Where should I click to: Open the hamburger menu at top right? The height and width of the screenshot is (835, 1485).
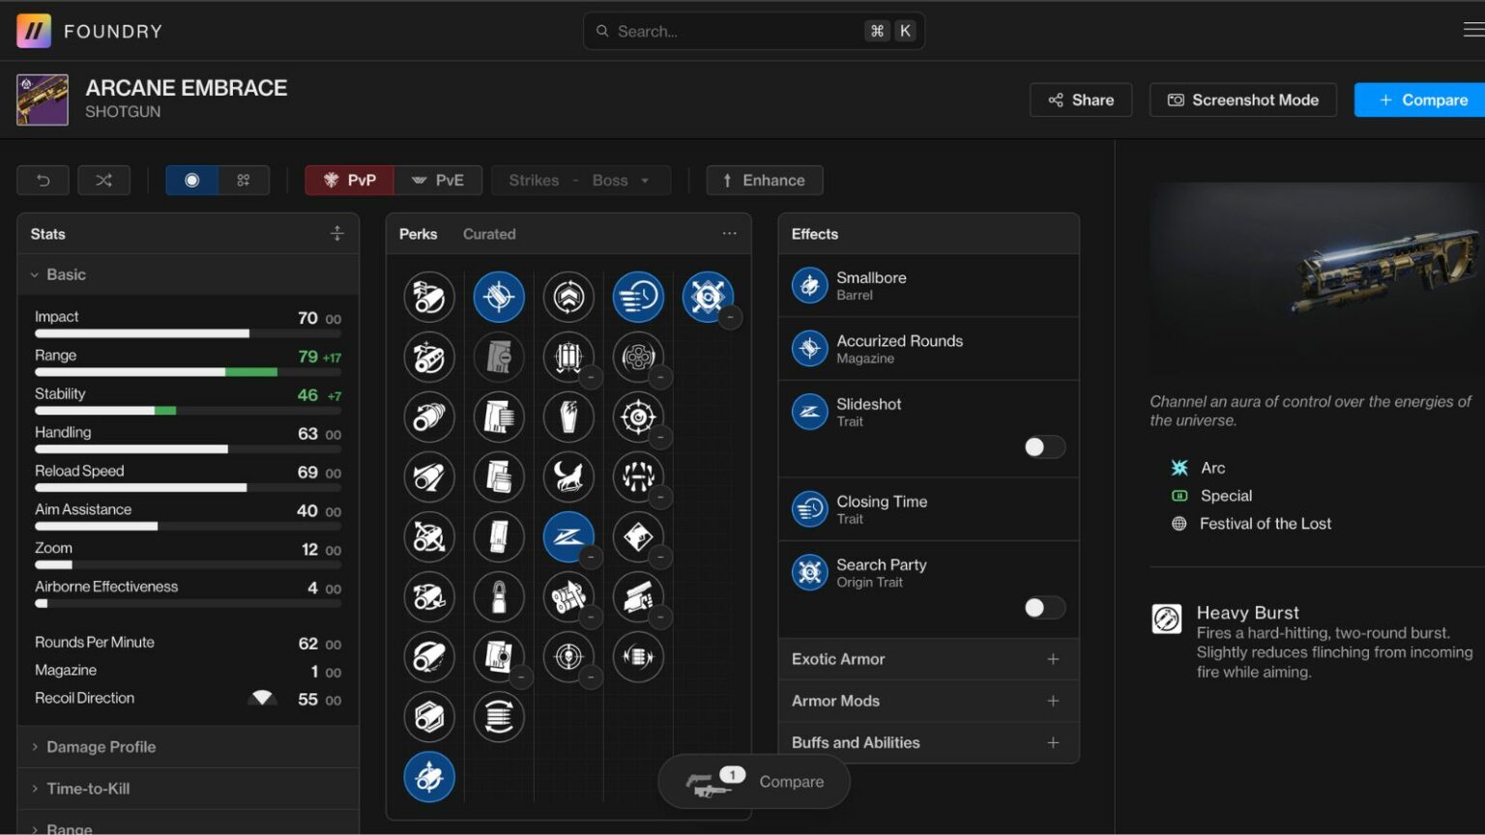click(x=1472, y=30)
